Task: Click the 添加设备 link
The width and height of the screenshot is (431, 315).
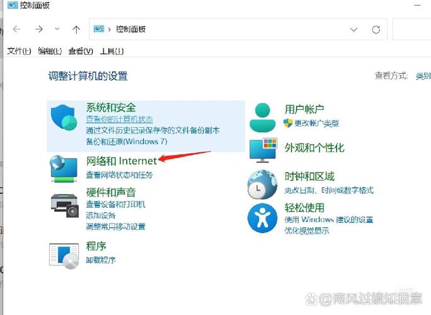Action: pos(101,215)
